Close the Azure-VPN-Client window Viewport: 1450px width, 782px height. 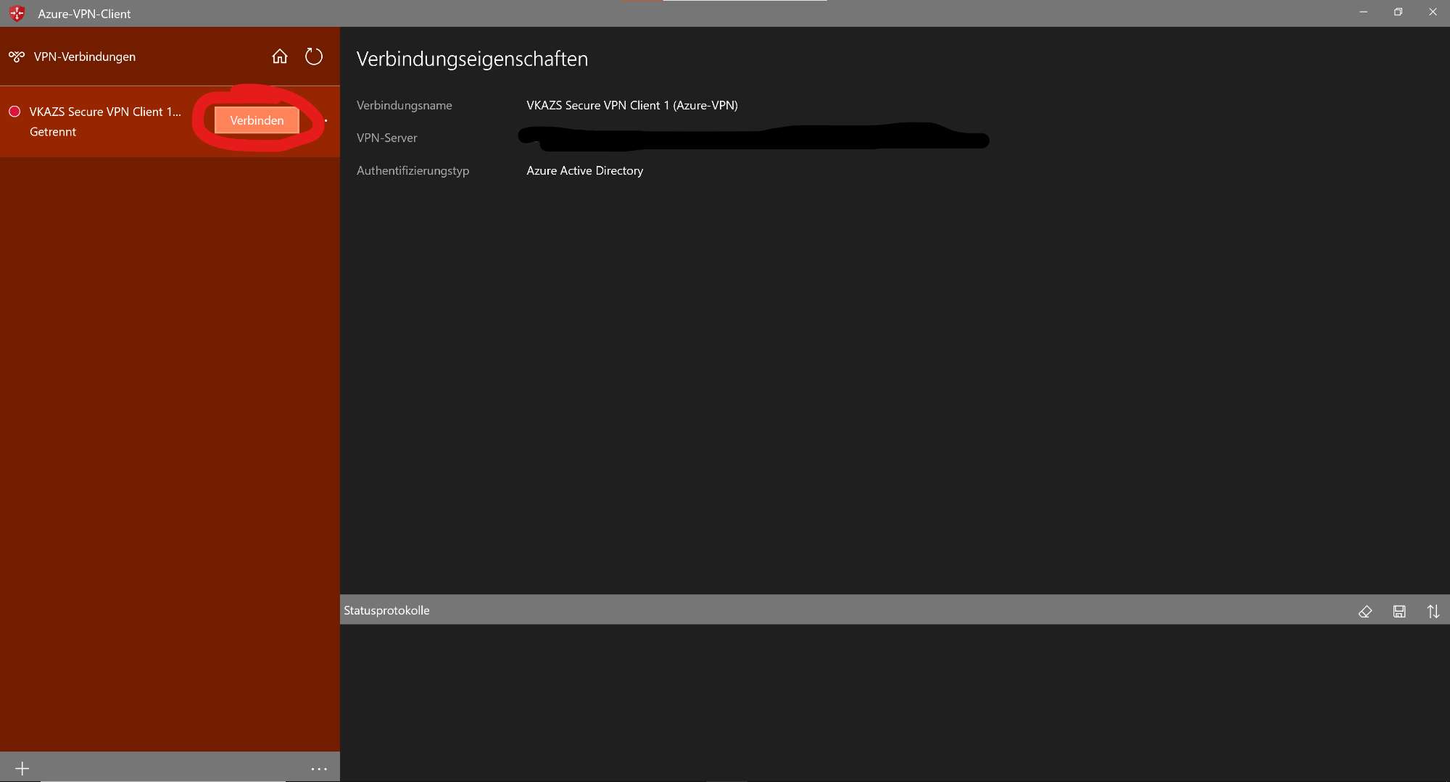tap(1433, 12)
